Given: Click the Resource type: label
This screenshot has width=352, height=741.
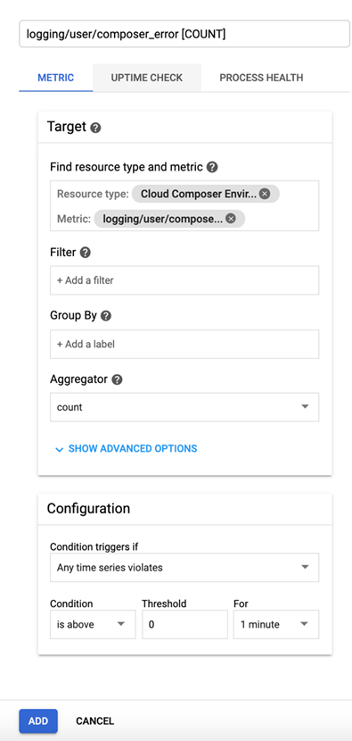Looking at the screenshot, I should click(x=93, y=194).
